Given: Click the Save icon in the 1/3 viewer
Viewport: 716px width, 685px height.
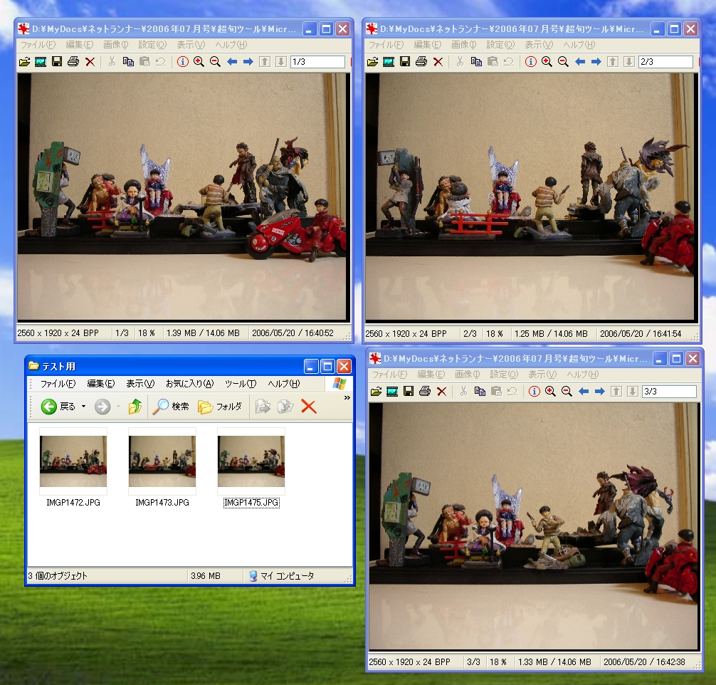Looking at the screenshot, I should [x=57, y=62].
